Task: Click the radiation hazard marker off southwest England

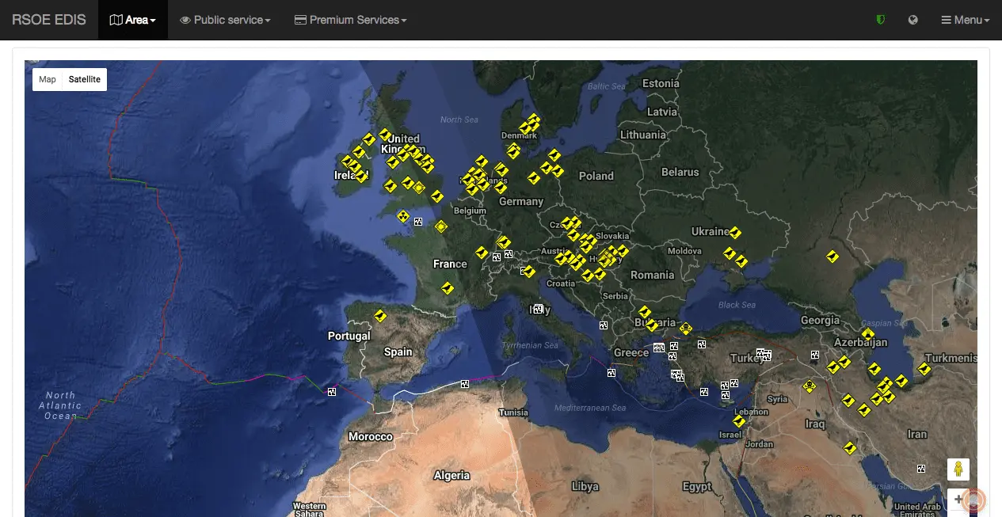Action: coord(402,215)
